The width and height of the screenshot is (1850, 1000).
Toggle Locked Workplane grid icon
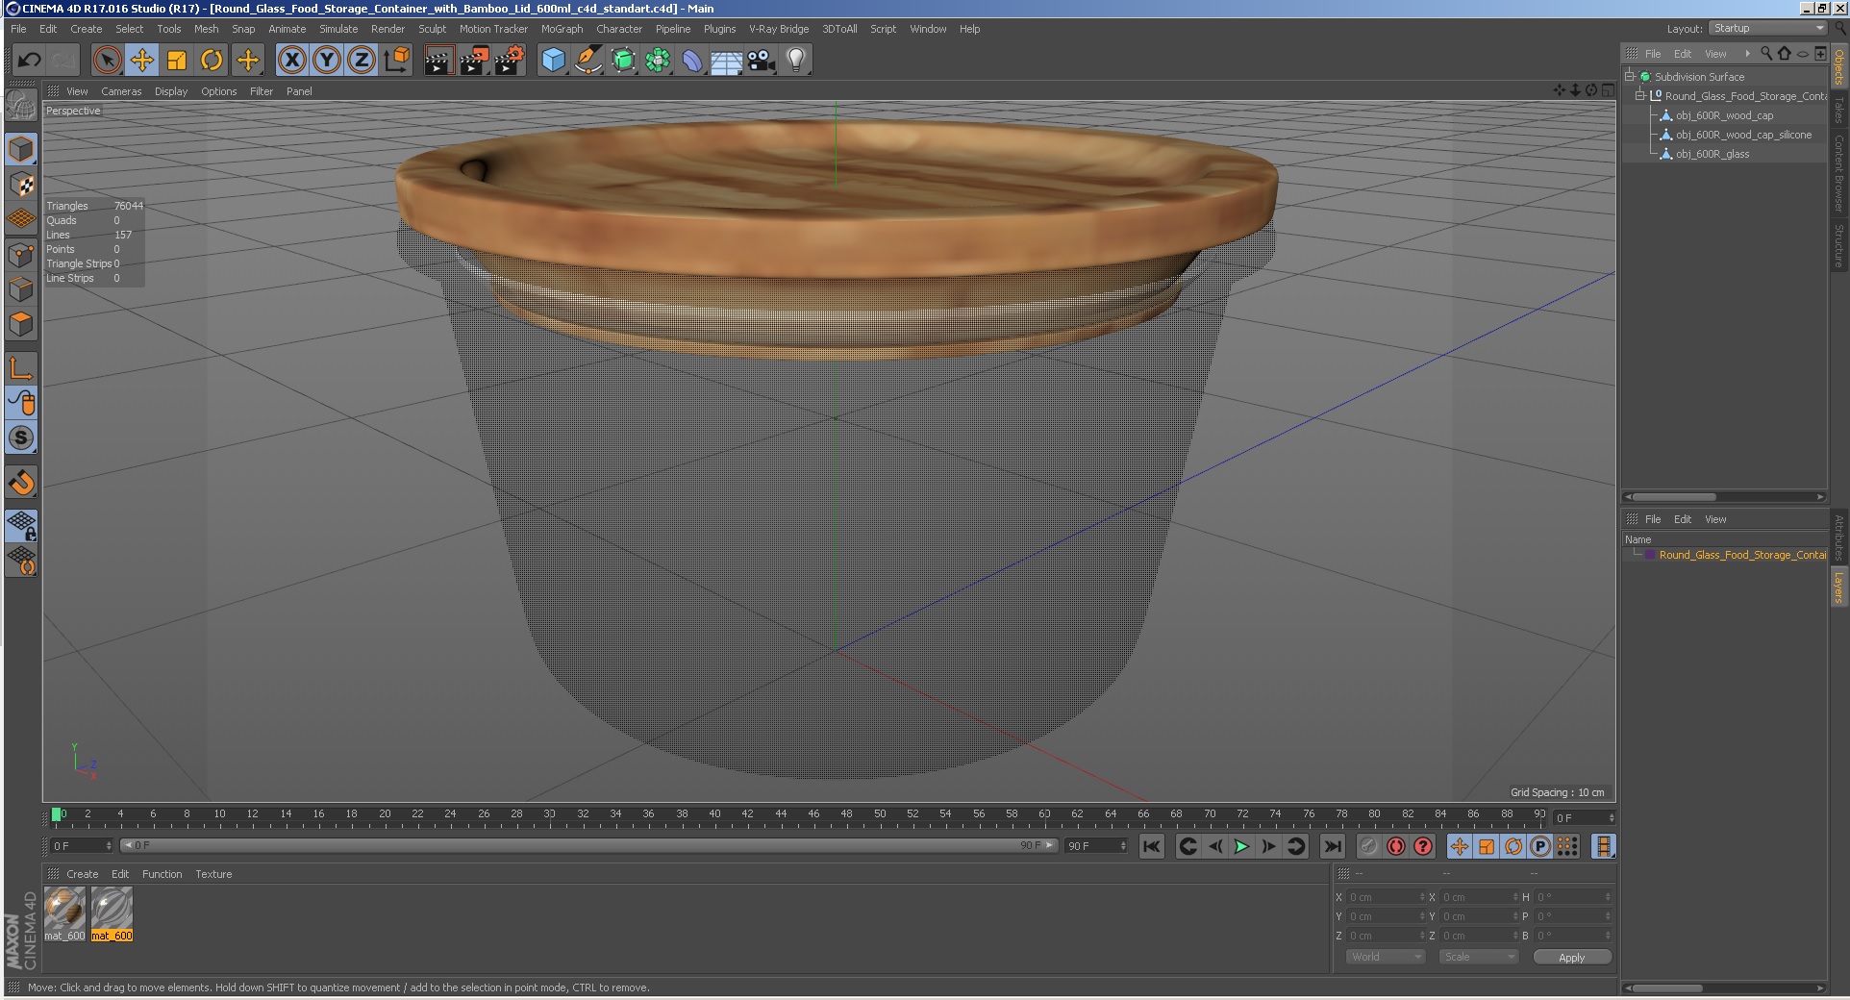(21, 525)
